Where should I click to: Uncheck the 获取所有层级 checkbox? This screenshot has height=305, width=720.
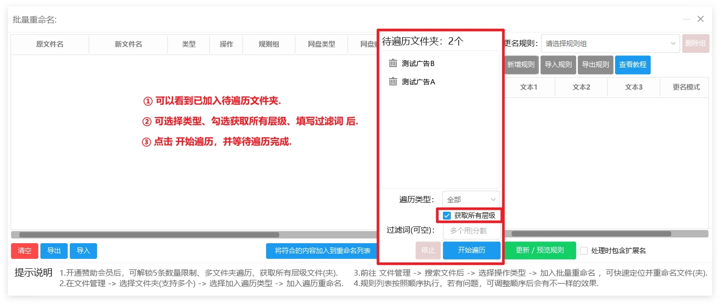[447, 215]
